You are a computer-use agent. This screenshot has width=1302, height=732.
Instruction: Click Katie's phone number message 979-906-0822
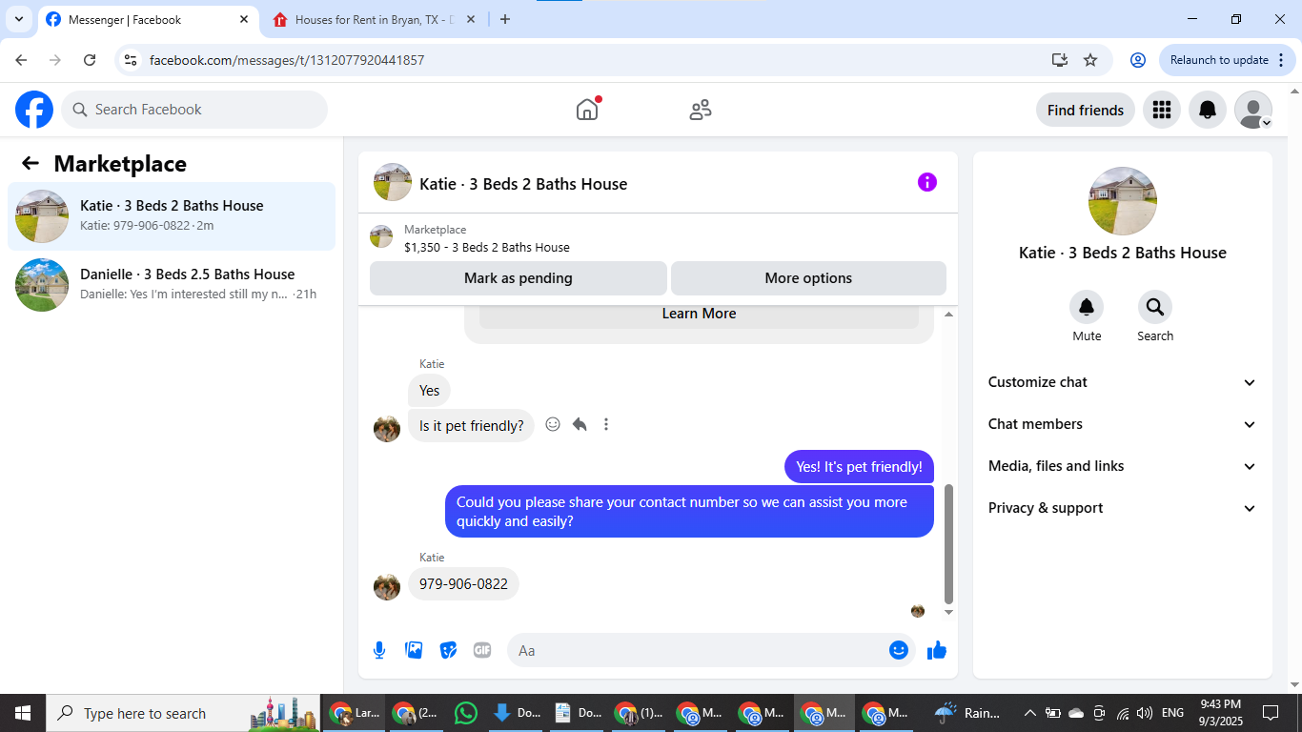click(x=463, y=584)
